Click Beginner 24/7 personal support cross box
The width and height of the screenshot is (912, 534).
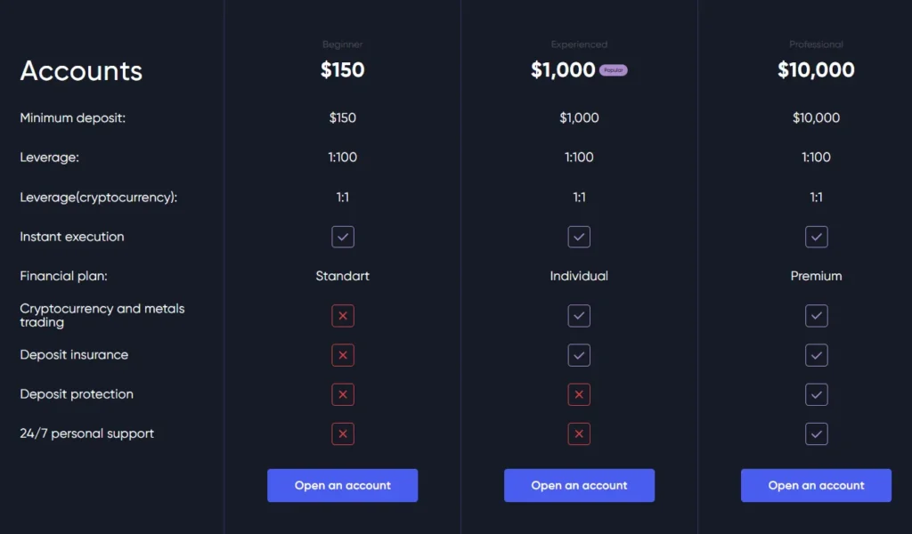point(343,433)
